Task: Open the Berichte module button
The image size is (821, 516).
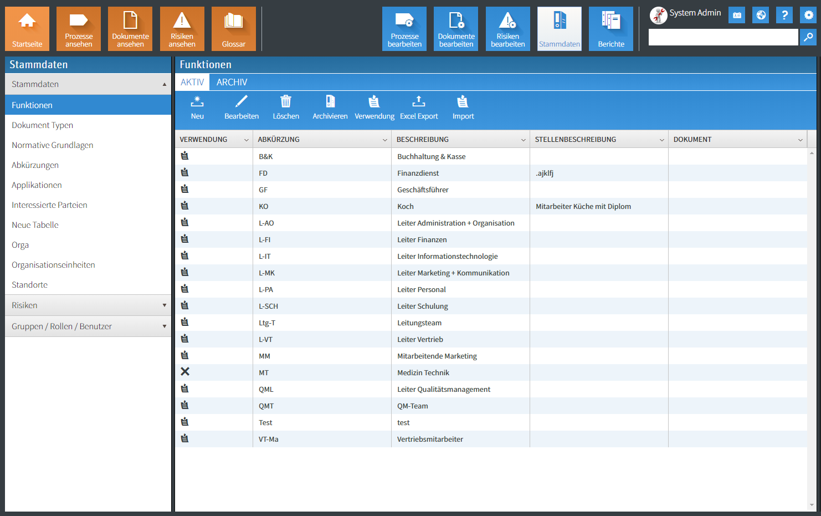Action: [x=610, y=29]
